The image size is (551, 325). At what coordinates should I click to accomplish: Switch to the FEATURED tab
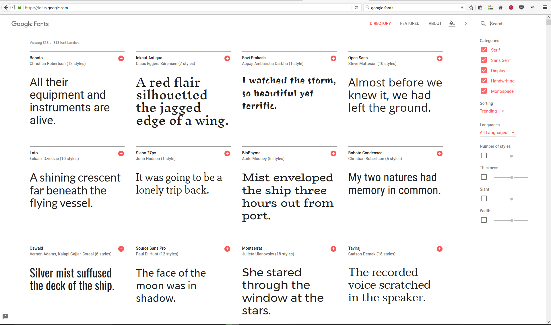point(410,23)
